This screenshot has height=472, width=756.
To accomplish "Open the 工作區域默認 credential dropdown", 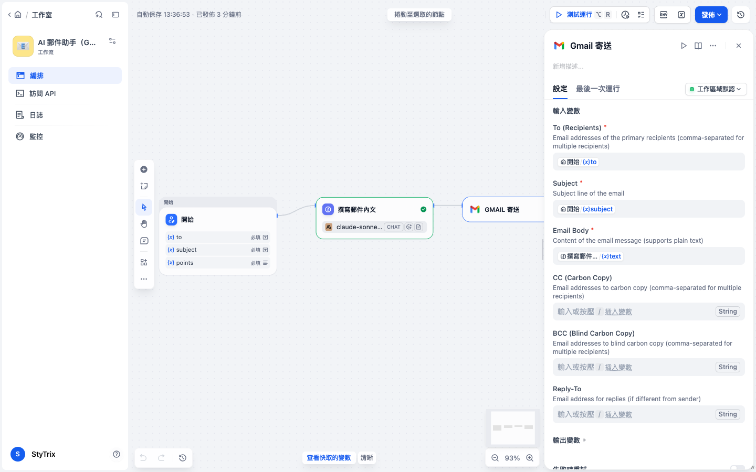I will (716, 89).
